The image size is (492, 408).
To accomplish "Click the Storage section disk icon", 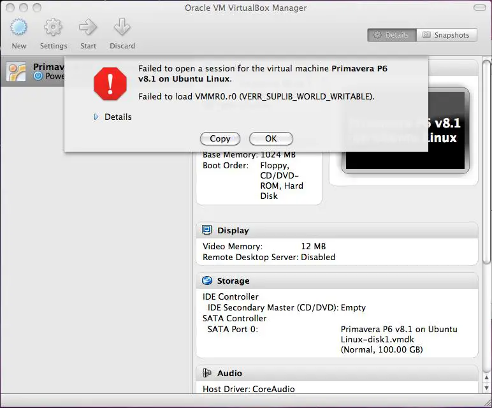I will point(206,280).
